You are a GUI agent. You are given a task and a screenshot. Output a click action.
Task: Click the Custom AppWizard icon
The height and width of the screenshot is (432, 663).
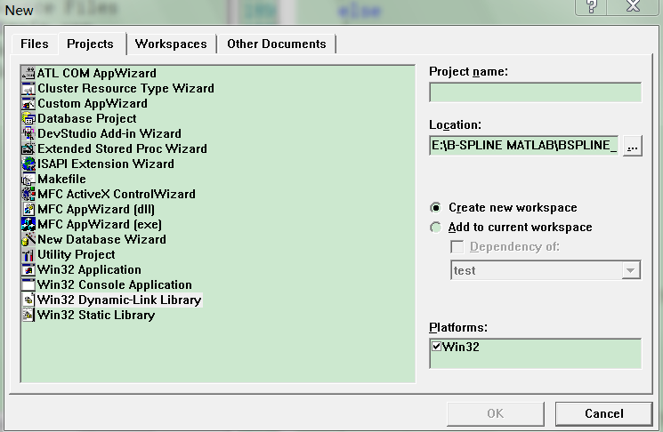28,103
